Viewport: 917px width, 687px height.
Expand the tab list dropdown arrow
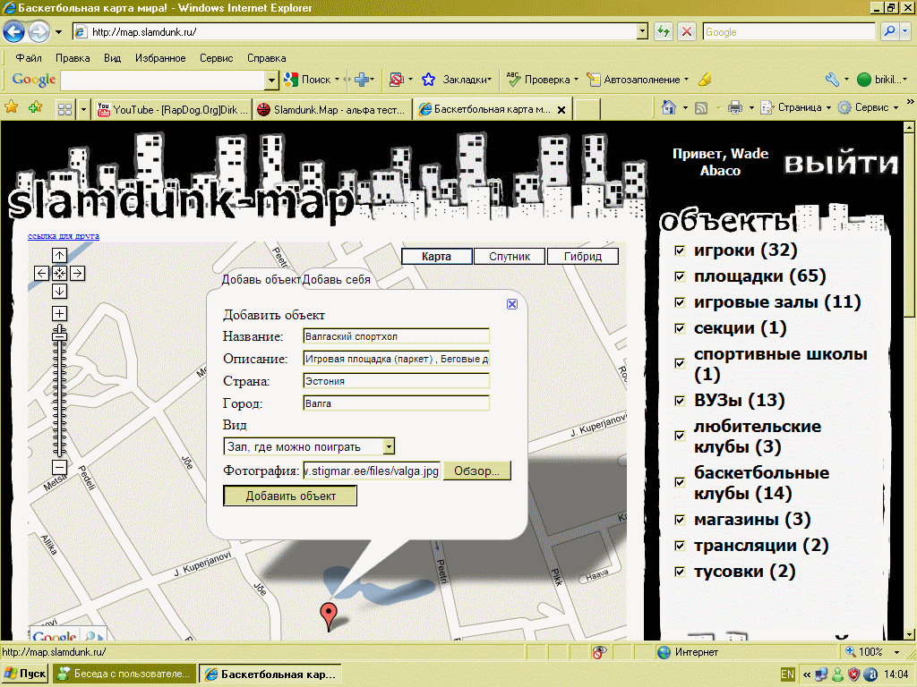(x=83, y=109)
